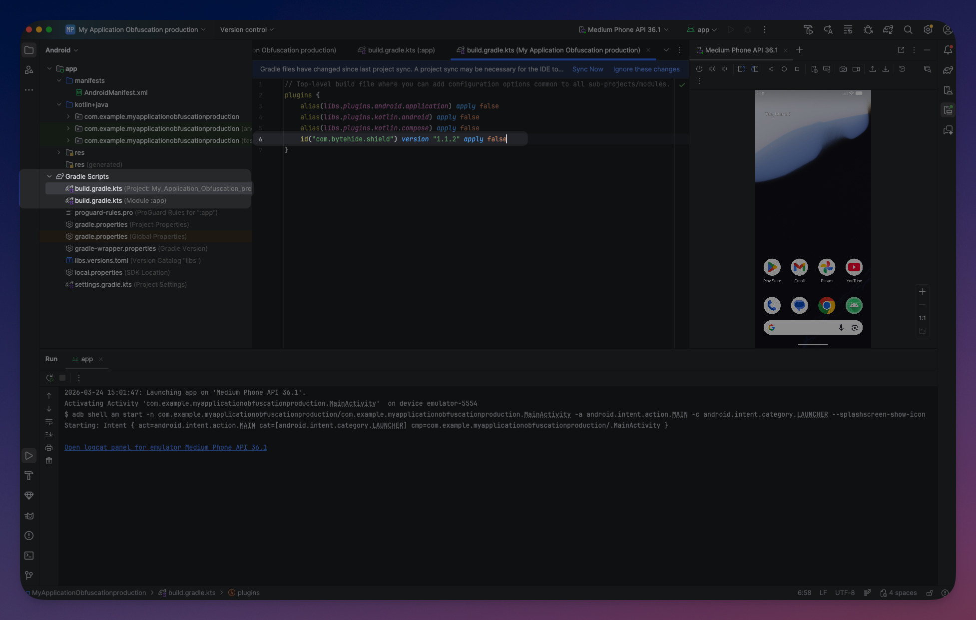Open logcat panel for emulator link

point(165,447)
